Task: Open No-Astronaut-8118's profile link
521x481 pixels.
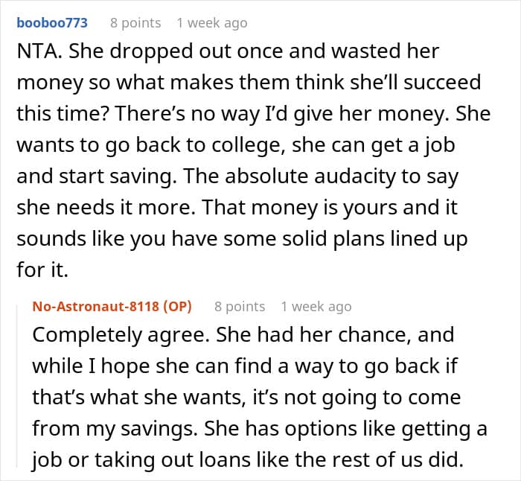Action: [x=96, y=306]
